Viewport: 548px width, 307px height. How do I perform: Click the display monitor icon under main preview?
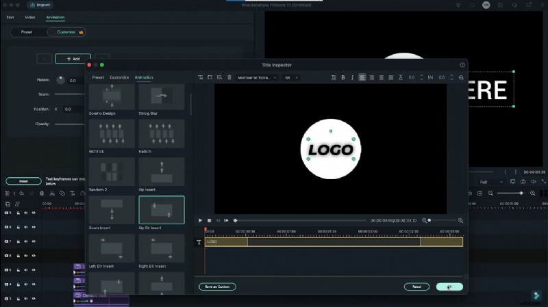(512, 182)
